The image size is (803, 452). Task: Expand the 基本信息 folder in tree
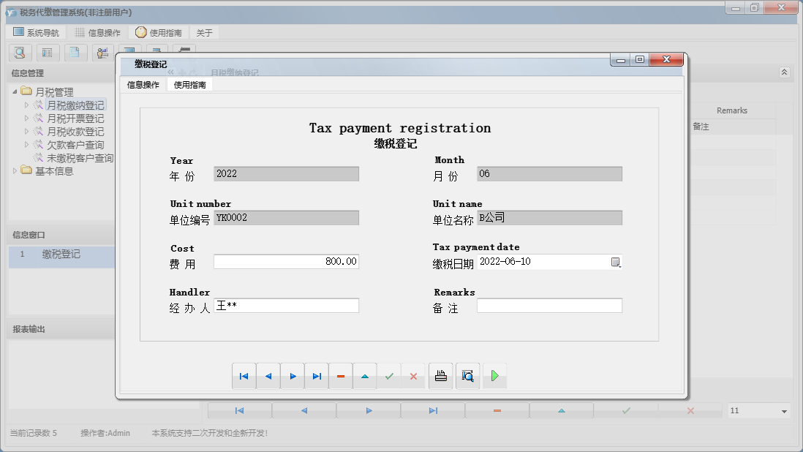pyautogui.click(x=16, y=171)
